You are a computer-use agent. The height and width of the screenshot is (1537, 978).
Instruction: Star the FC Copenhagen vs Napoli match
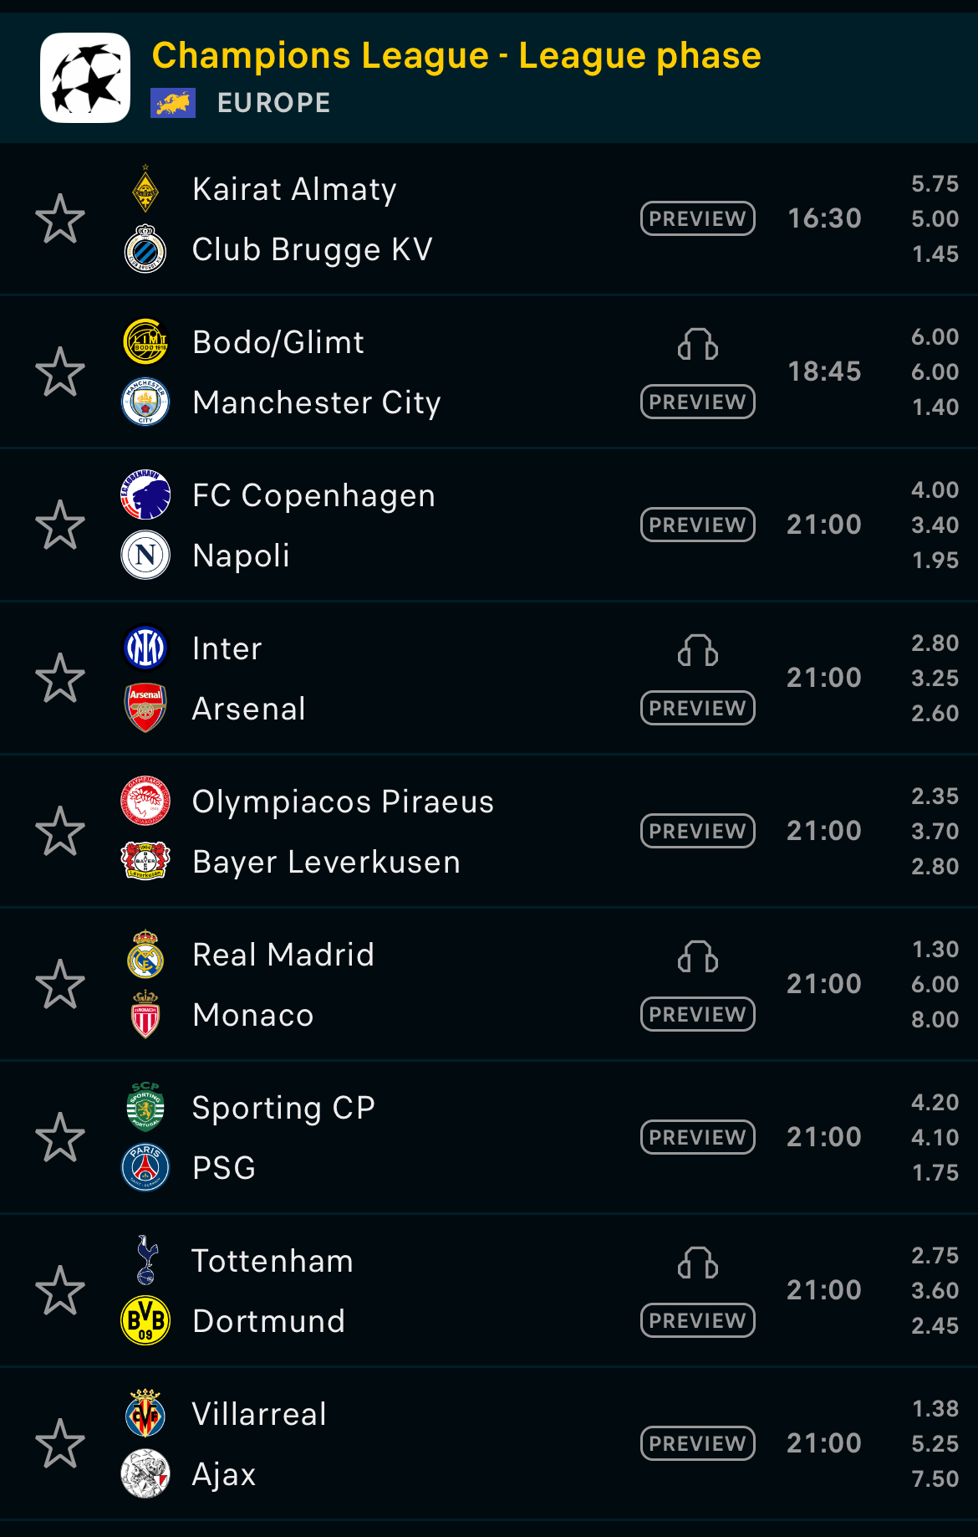pos(60,525)
